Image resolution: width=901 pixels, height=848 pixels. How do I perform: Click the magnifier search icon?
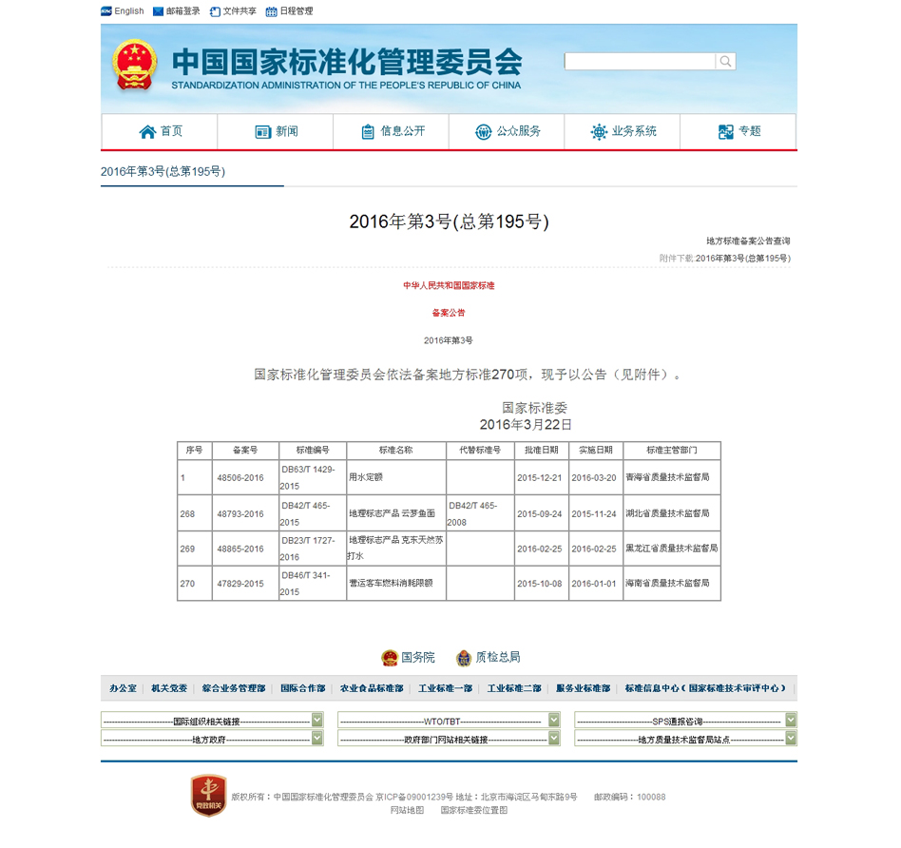[726, 62]
